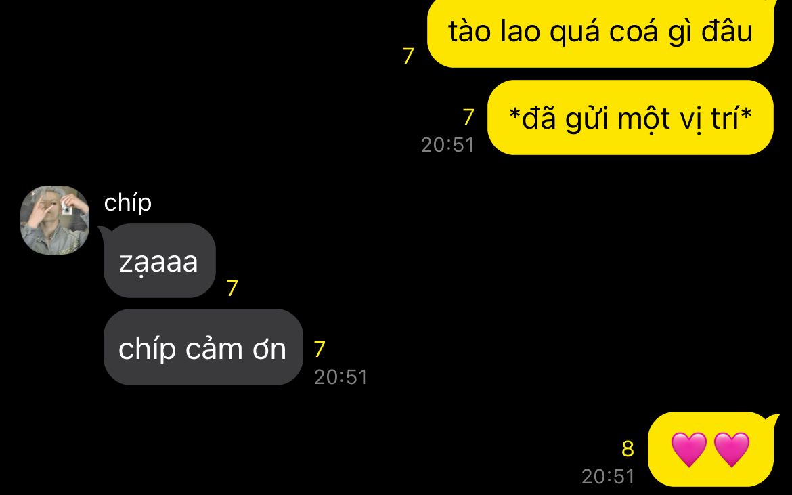Screen dimensions: 792x495
Task: Tap unread count 8 beside hearts message
Action: [x=628, y=448]
